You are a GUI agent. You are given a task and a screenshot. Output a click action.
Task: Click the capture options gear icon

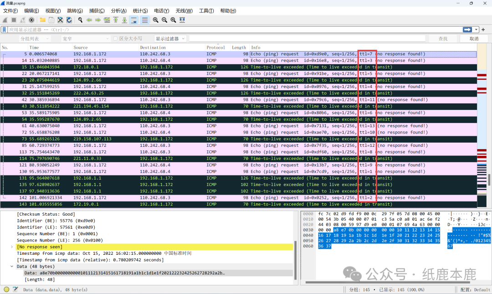[x=31, y=20]
